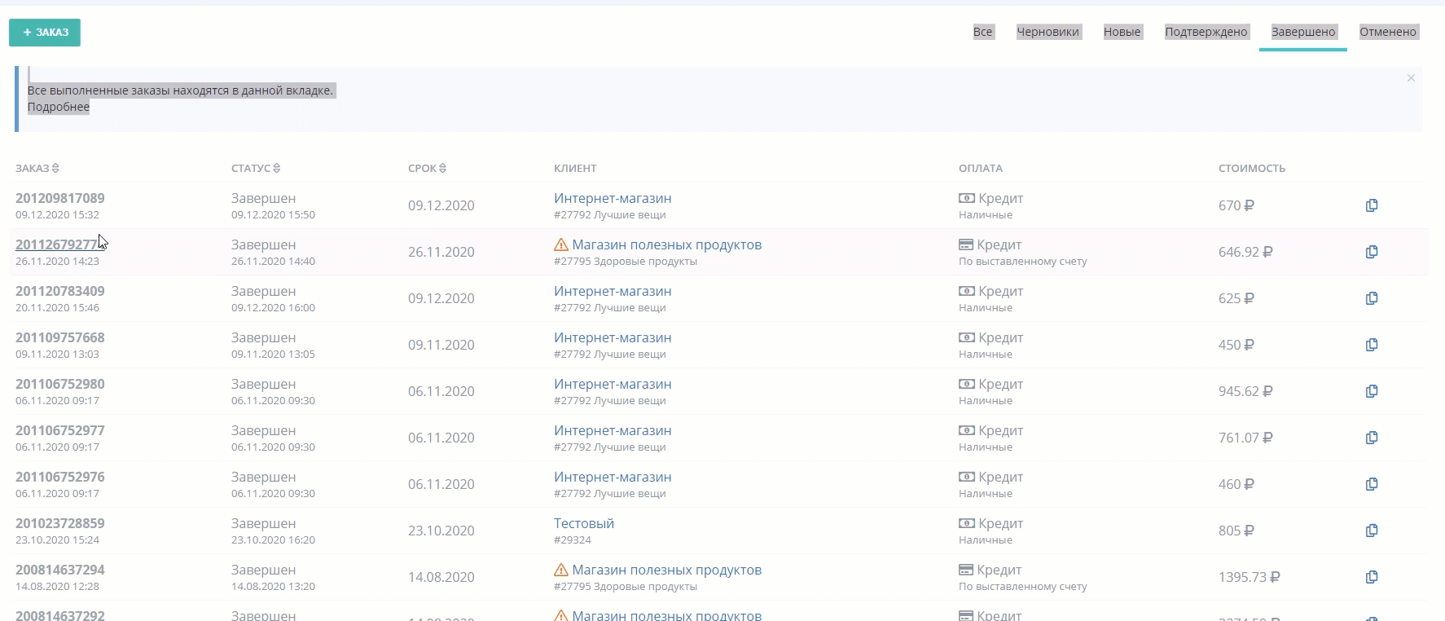Open Магазин полезных продуктов in order 200814637294 row
Viewport: 1445px width, 621px height.
(x=667, y=570)
